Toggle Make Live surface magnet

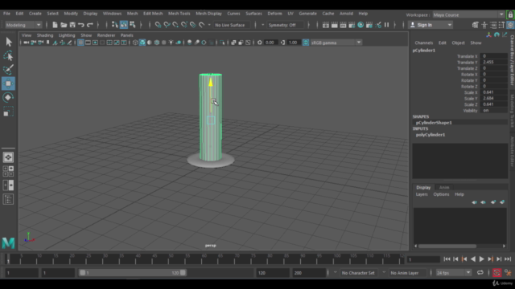202,25
